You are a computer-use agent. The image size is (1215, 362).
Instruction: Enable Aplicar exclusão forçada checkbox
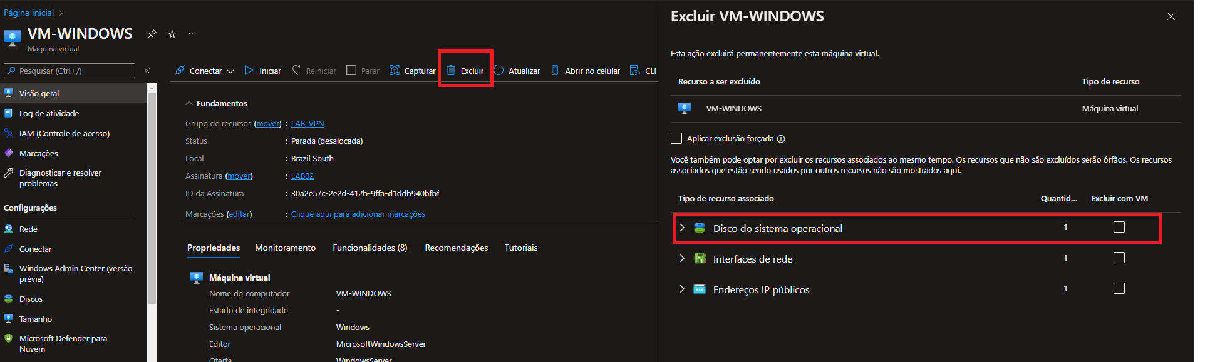click(676, 138)
